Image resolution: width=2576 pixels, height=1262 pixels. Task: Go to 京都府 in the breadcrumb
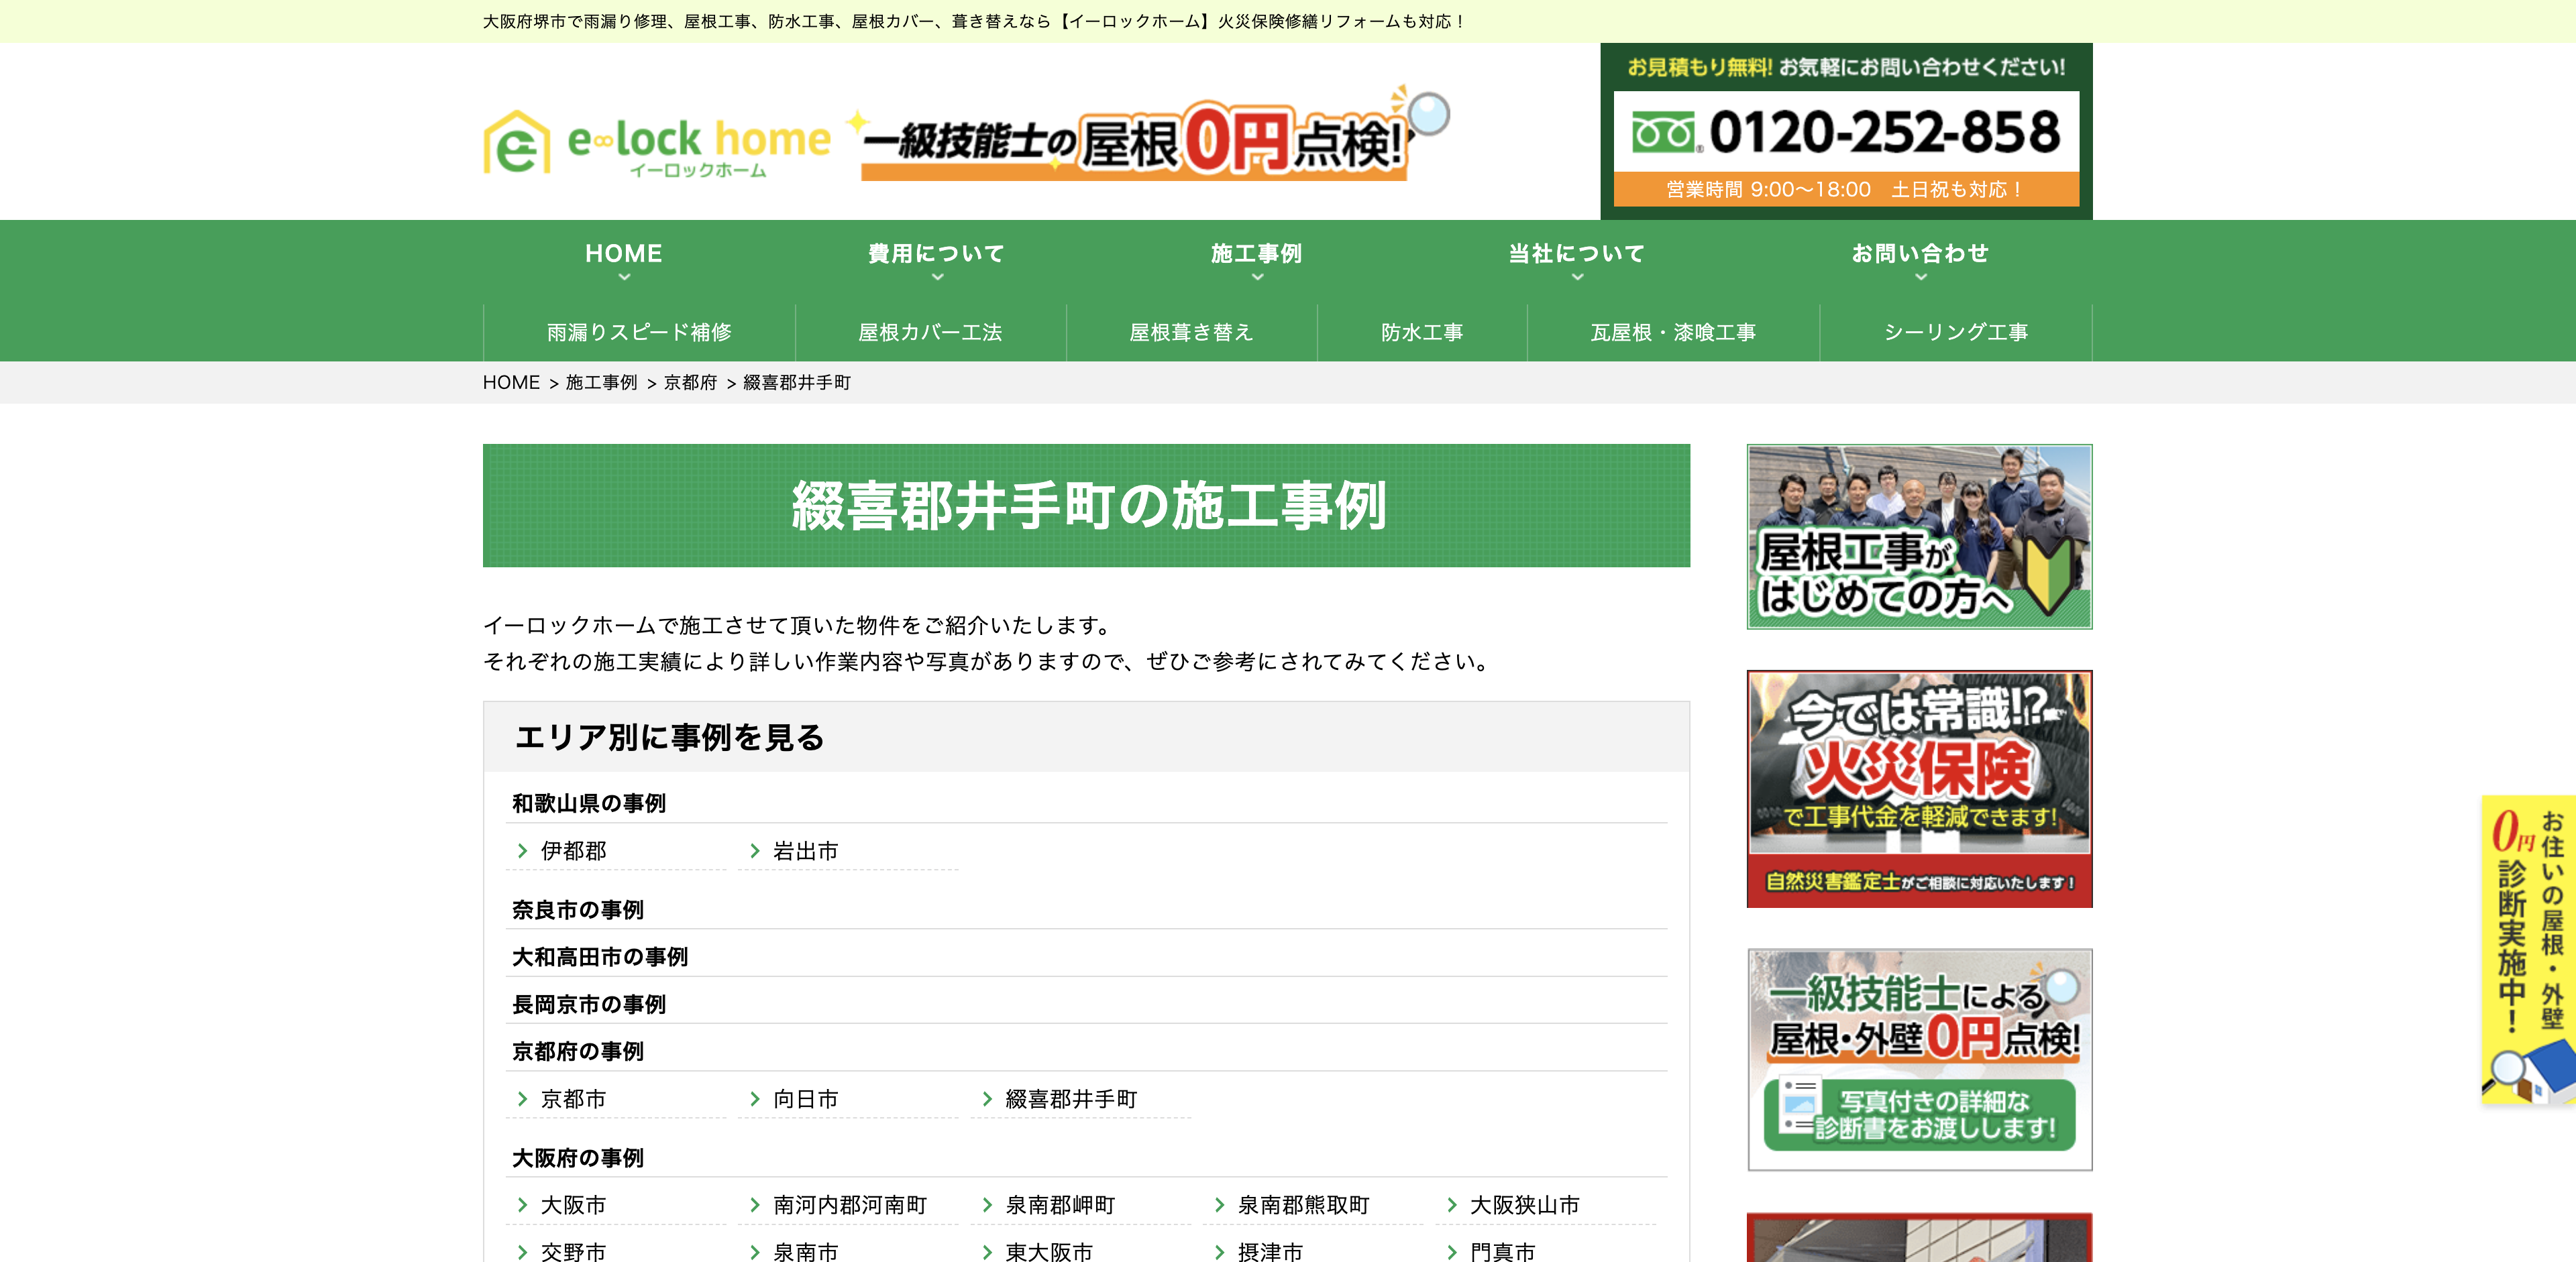point(690,383)
